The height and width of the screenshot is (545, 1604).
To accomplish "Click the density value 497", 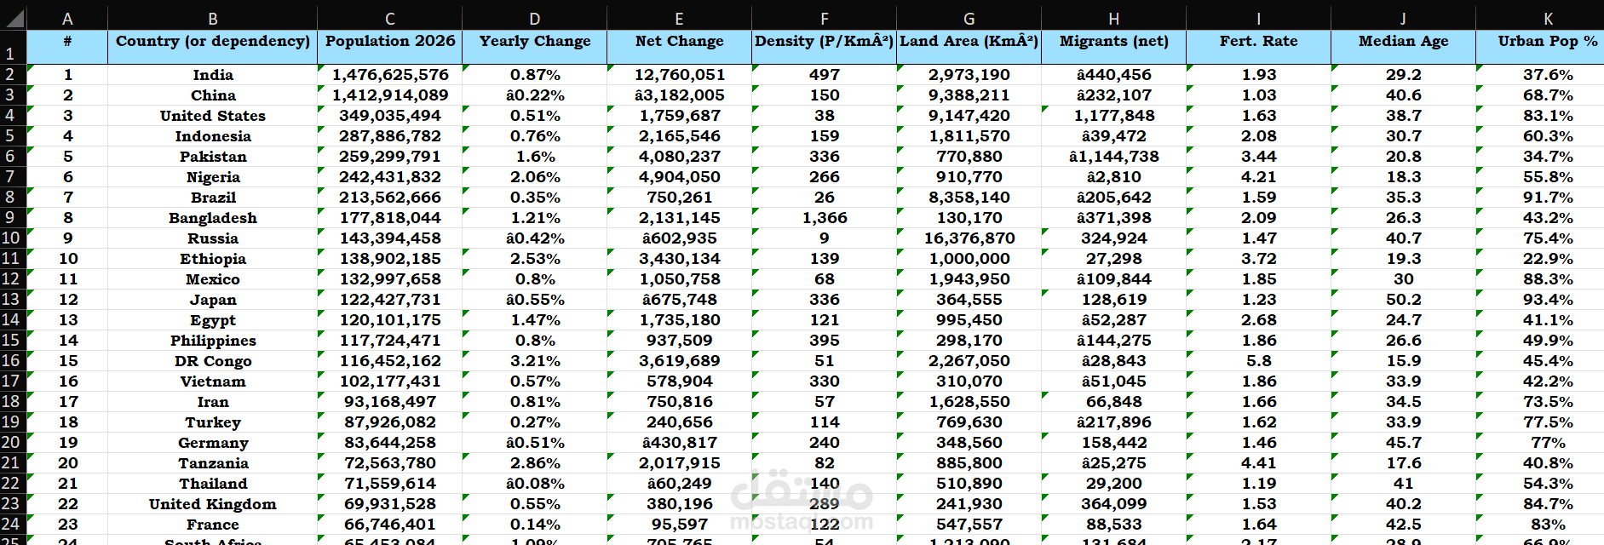I will [x=824, y=75].
